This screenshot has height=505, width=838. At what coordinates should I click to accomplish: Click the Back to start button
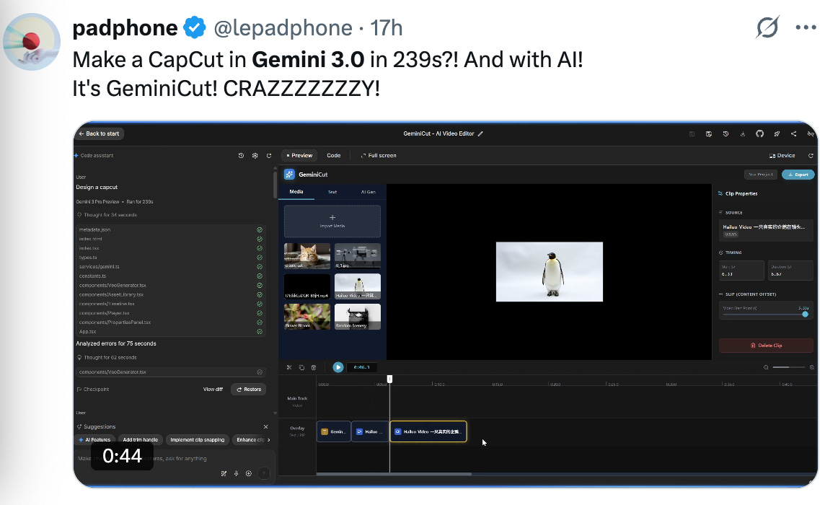(99, 133)
